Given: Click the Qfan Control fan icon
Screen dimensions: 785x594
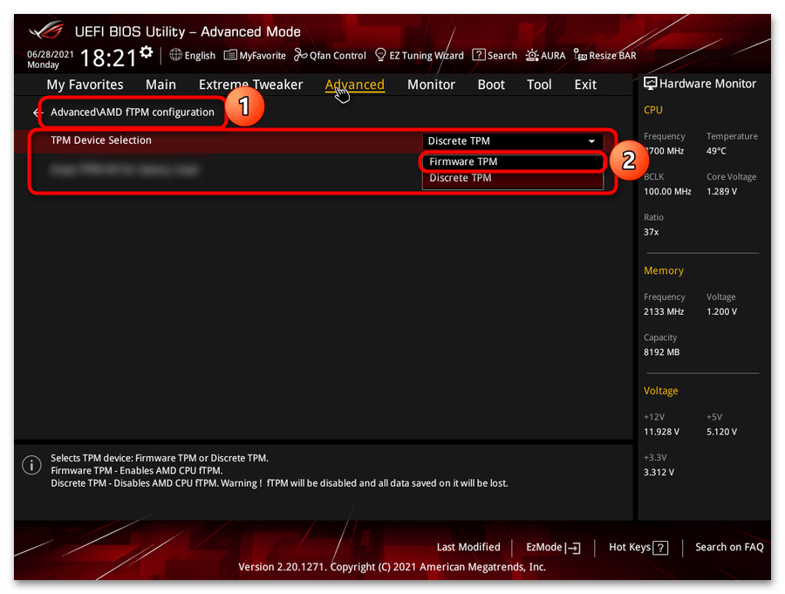Looking at the screenshot, I should (300, 55).
